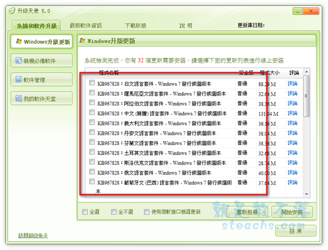Click the 裝機必備軟件 sidebar icon
328x250 pixels.
click(x=19, y=61)
